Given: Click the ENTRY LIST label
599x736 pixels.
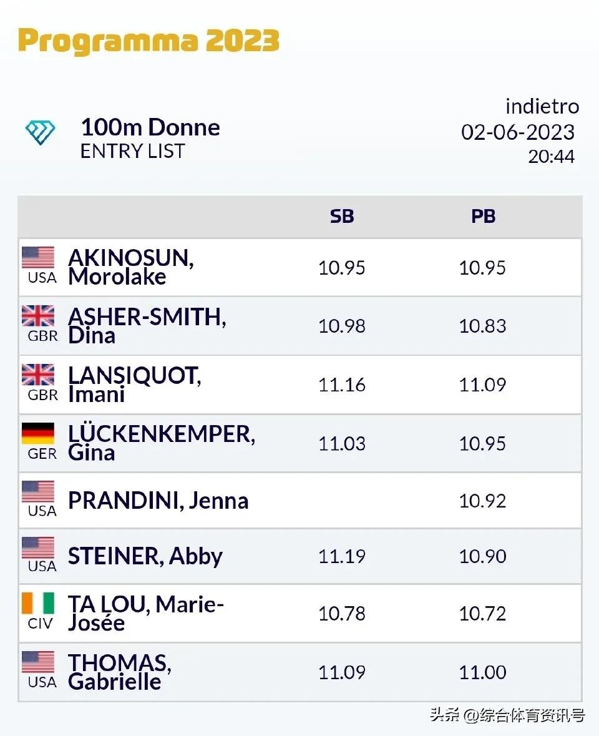Looking at the screenshot, I should tap(132, 151).
